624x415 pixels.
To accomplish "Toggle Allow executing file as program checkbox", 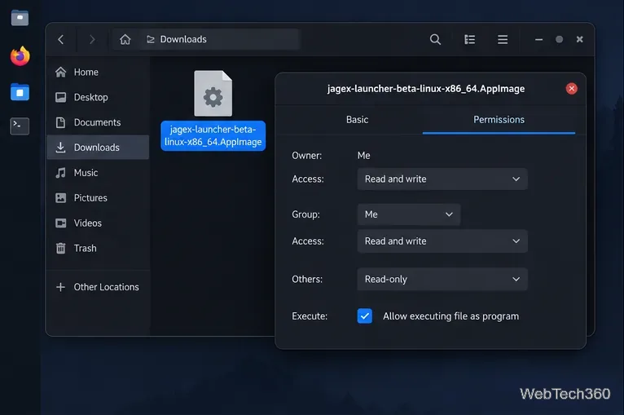I will (364, 316).
